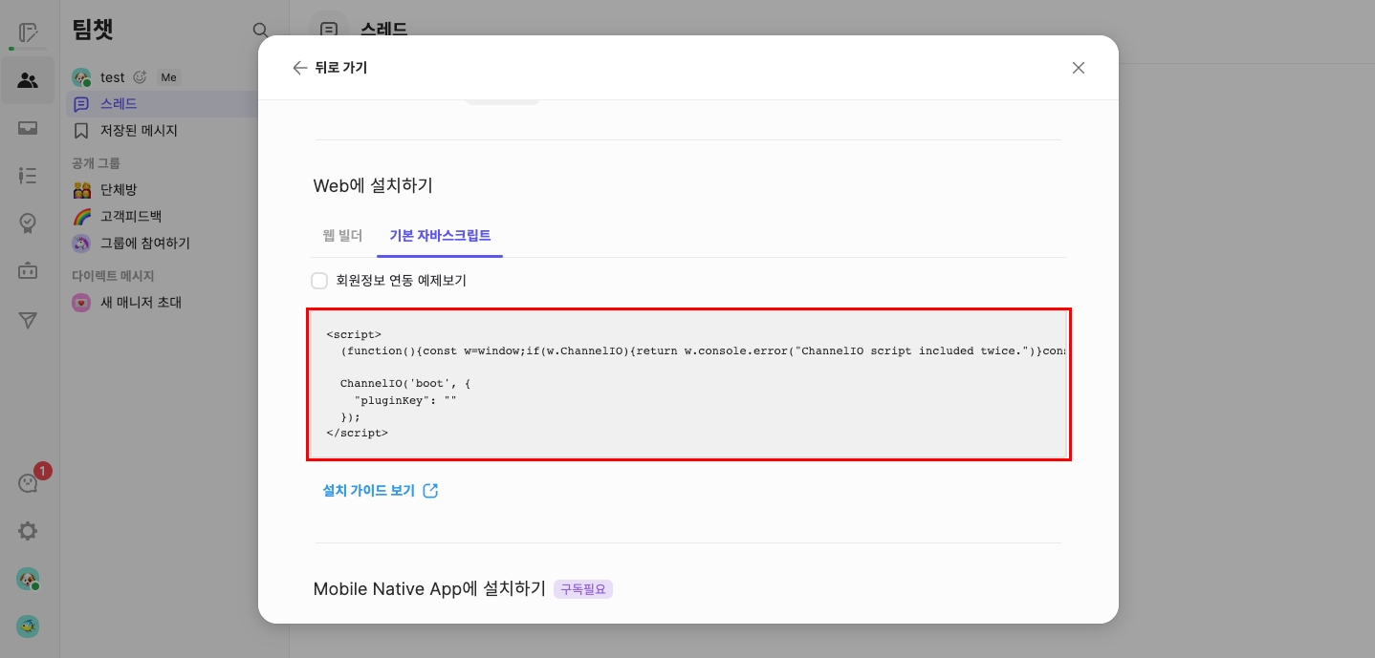Open the settings gear icon
The height and width of the screenshot is (658, 1375).
click(x=28, y=531)
